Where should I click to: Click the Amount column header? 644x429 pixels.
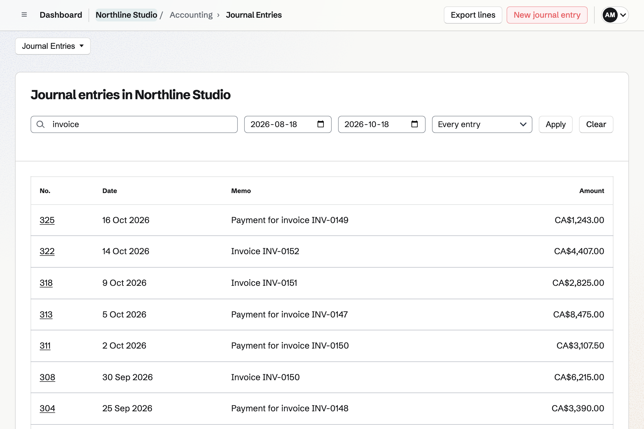tap(591, 191)
